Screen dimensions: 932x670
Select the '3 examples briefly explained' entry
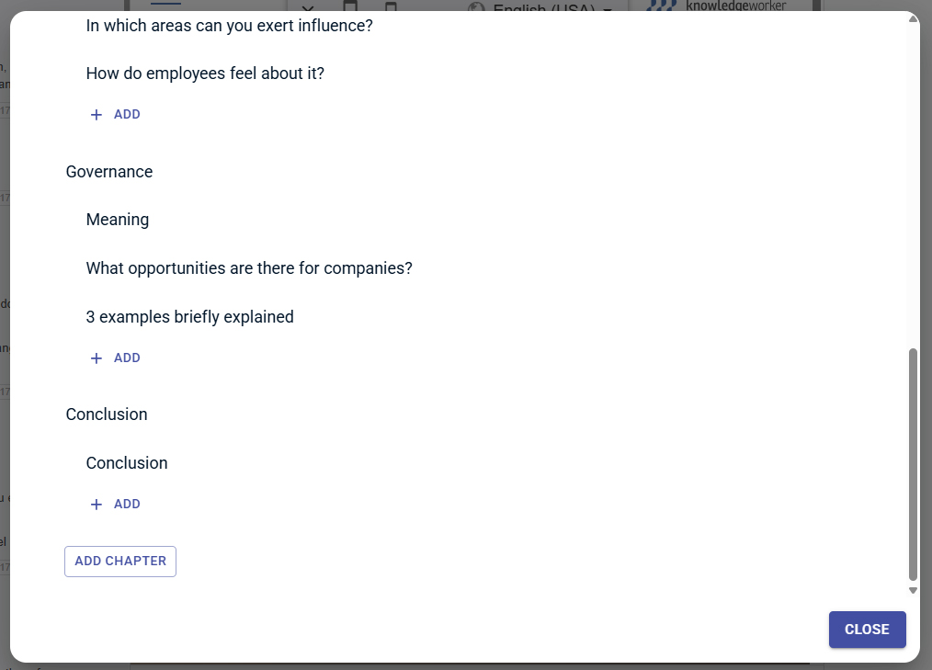[x=189, y=316]
